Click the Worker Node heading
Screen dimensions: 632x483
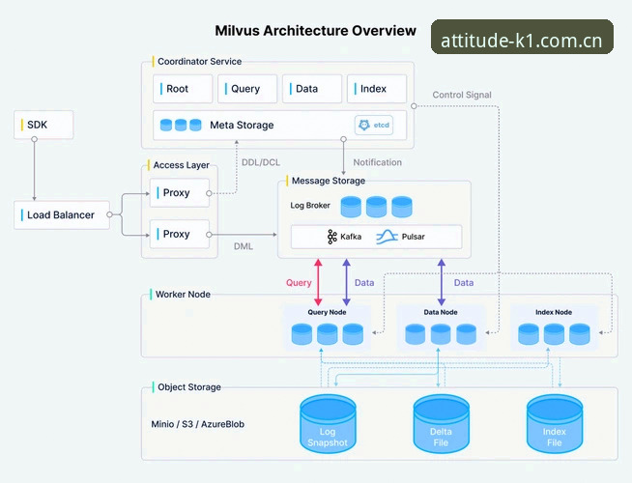pyautogui.click(x=183, y=295)
